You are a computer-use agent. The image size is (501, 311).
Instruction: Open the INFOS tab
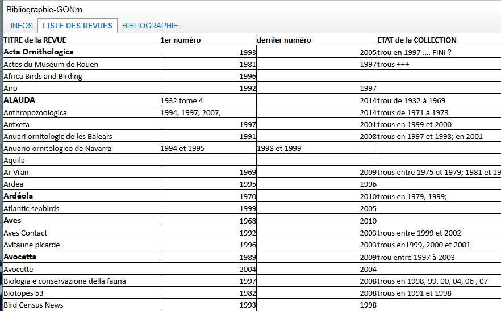point(22,26)
